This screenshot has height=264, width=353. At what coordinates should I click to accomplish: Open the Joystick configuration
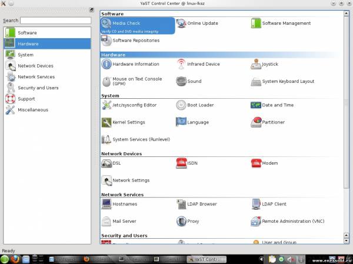265,64
